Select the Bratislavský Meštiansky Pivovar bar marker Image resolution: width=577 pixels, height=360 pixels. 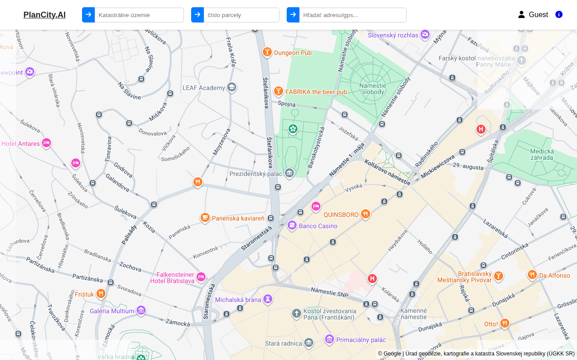point(498,276)
